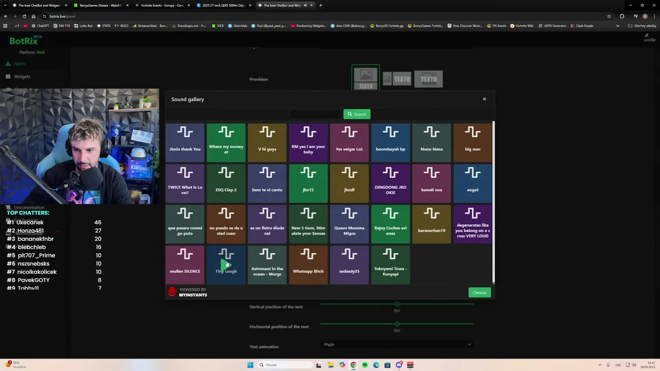
Task: Choose the 'big mac' sound tile
Action: click(473, 142)
